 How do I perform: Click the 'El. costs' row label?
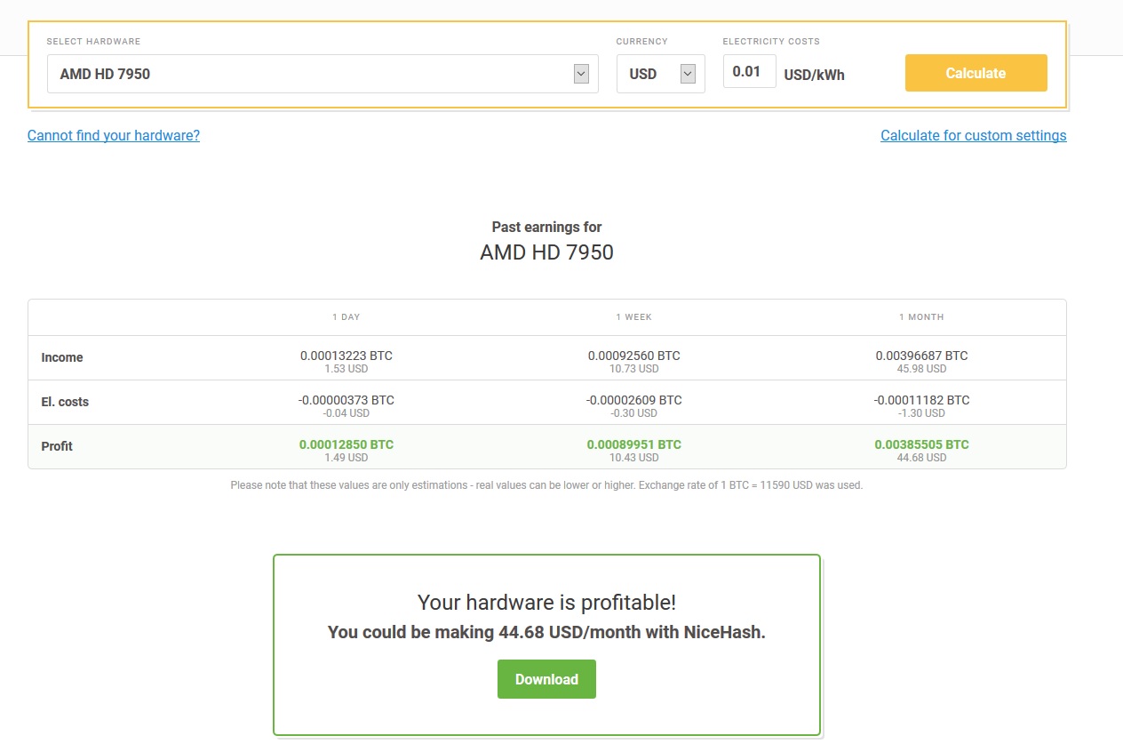click(x=65, y=402)
